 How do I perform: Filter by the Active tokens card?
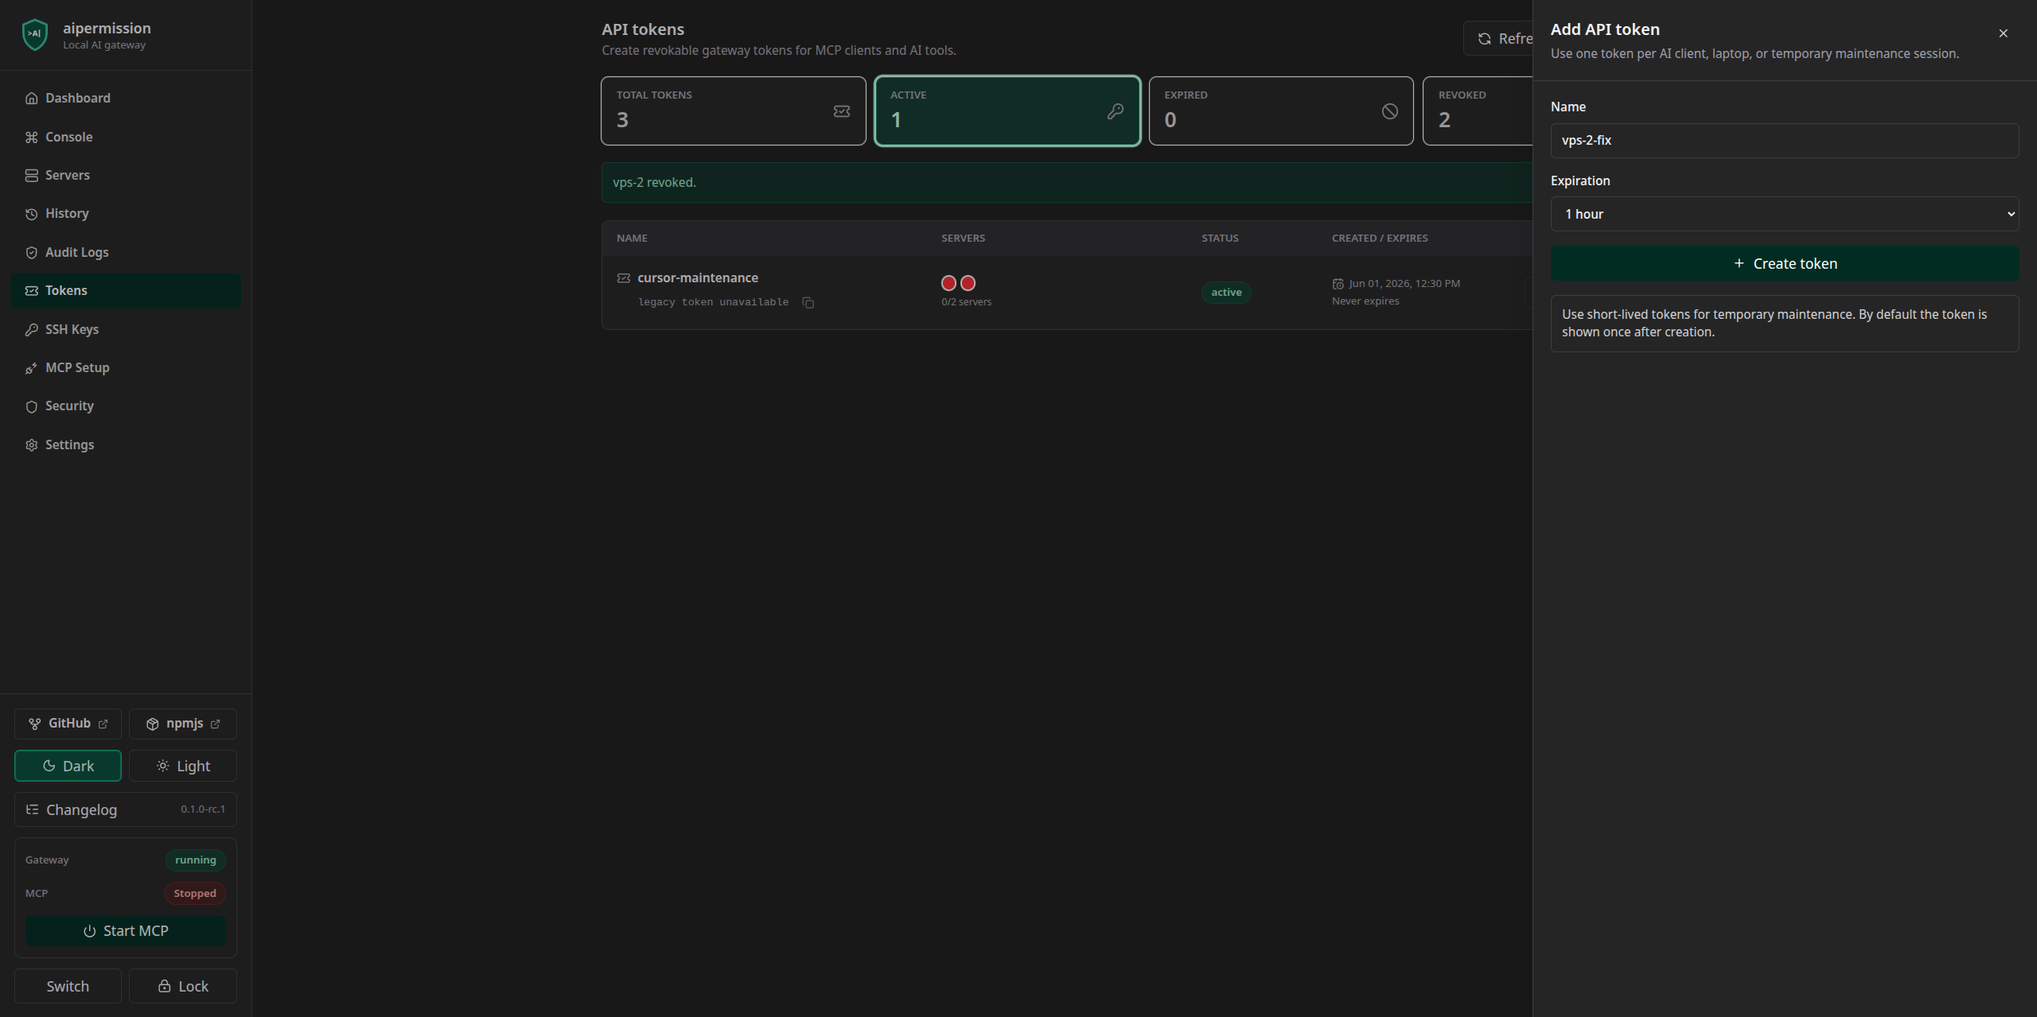(1007, 111)
